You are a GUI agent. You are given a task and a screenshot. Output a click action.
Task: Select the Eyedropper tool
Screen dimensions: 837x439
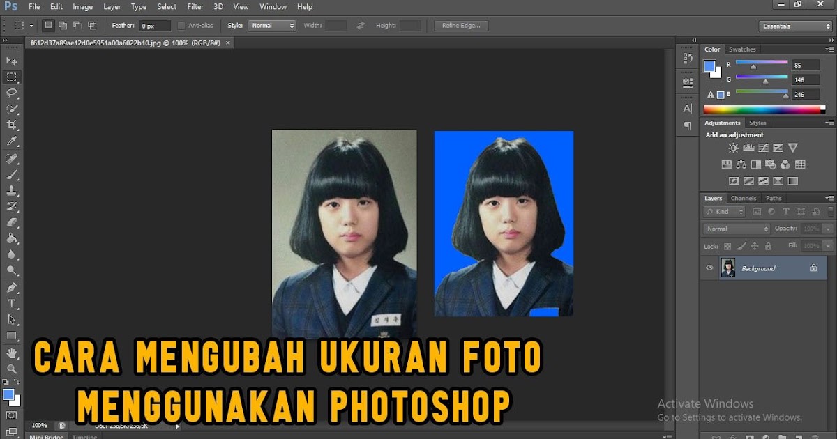(12, 141)
